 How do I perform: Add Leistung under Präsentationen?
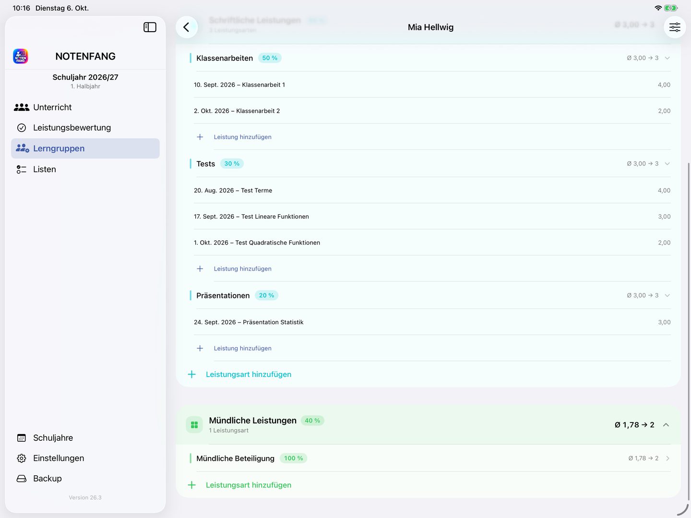243,348
